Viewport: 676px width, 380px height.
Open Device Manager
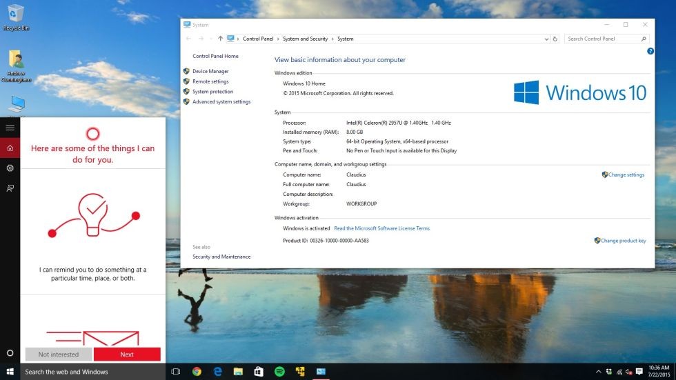[210, 71]
